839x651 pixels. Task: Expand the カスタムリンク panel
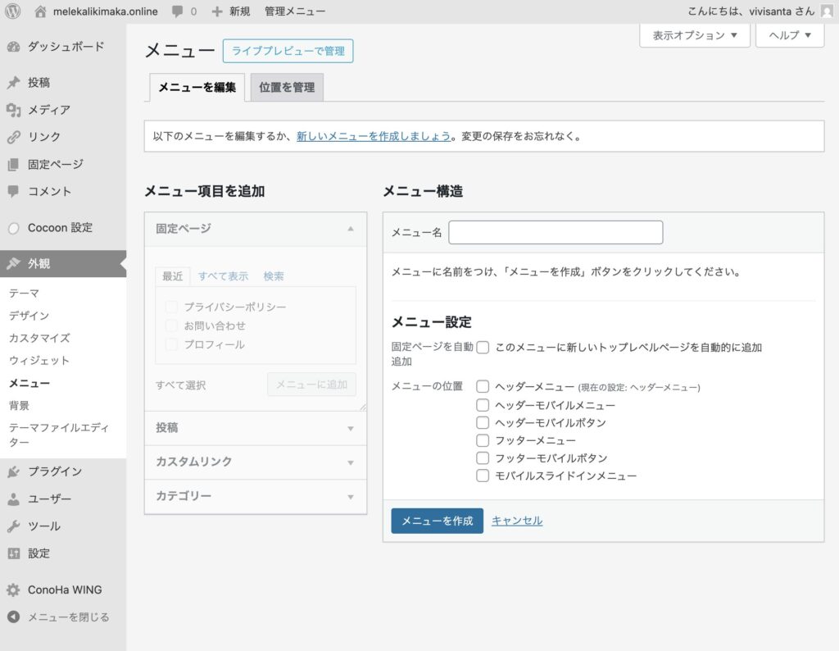click(255, 462)
